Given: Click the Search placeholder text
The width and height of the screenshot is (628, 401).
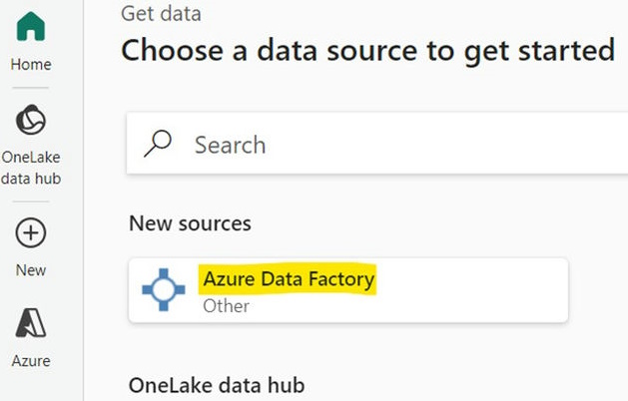Looking at the screenshot, I should click(x=231, y=145).
